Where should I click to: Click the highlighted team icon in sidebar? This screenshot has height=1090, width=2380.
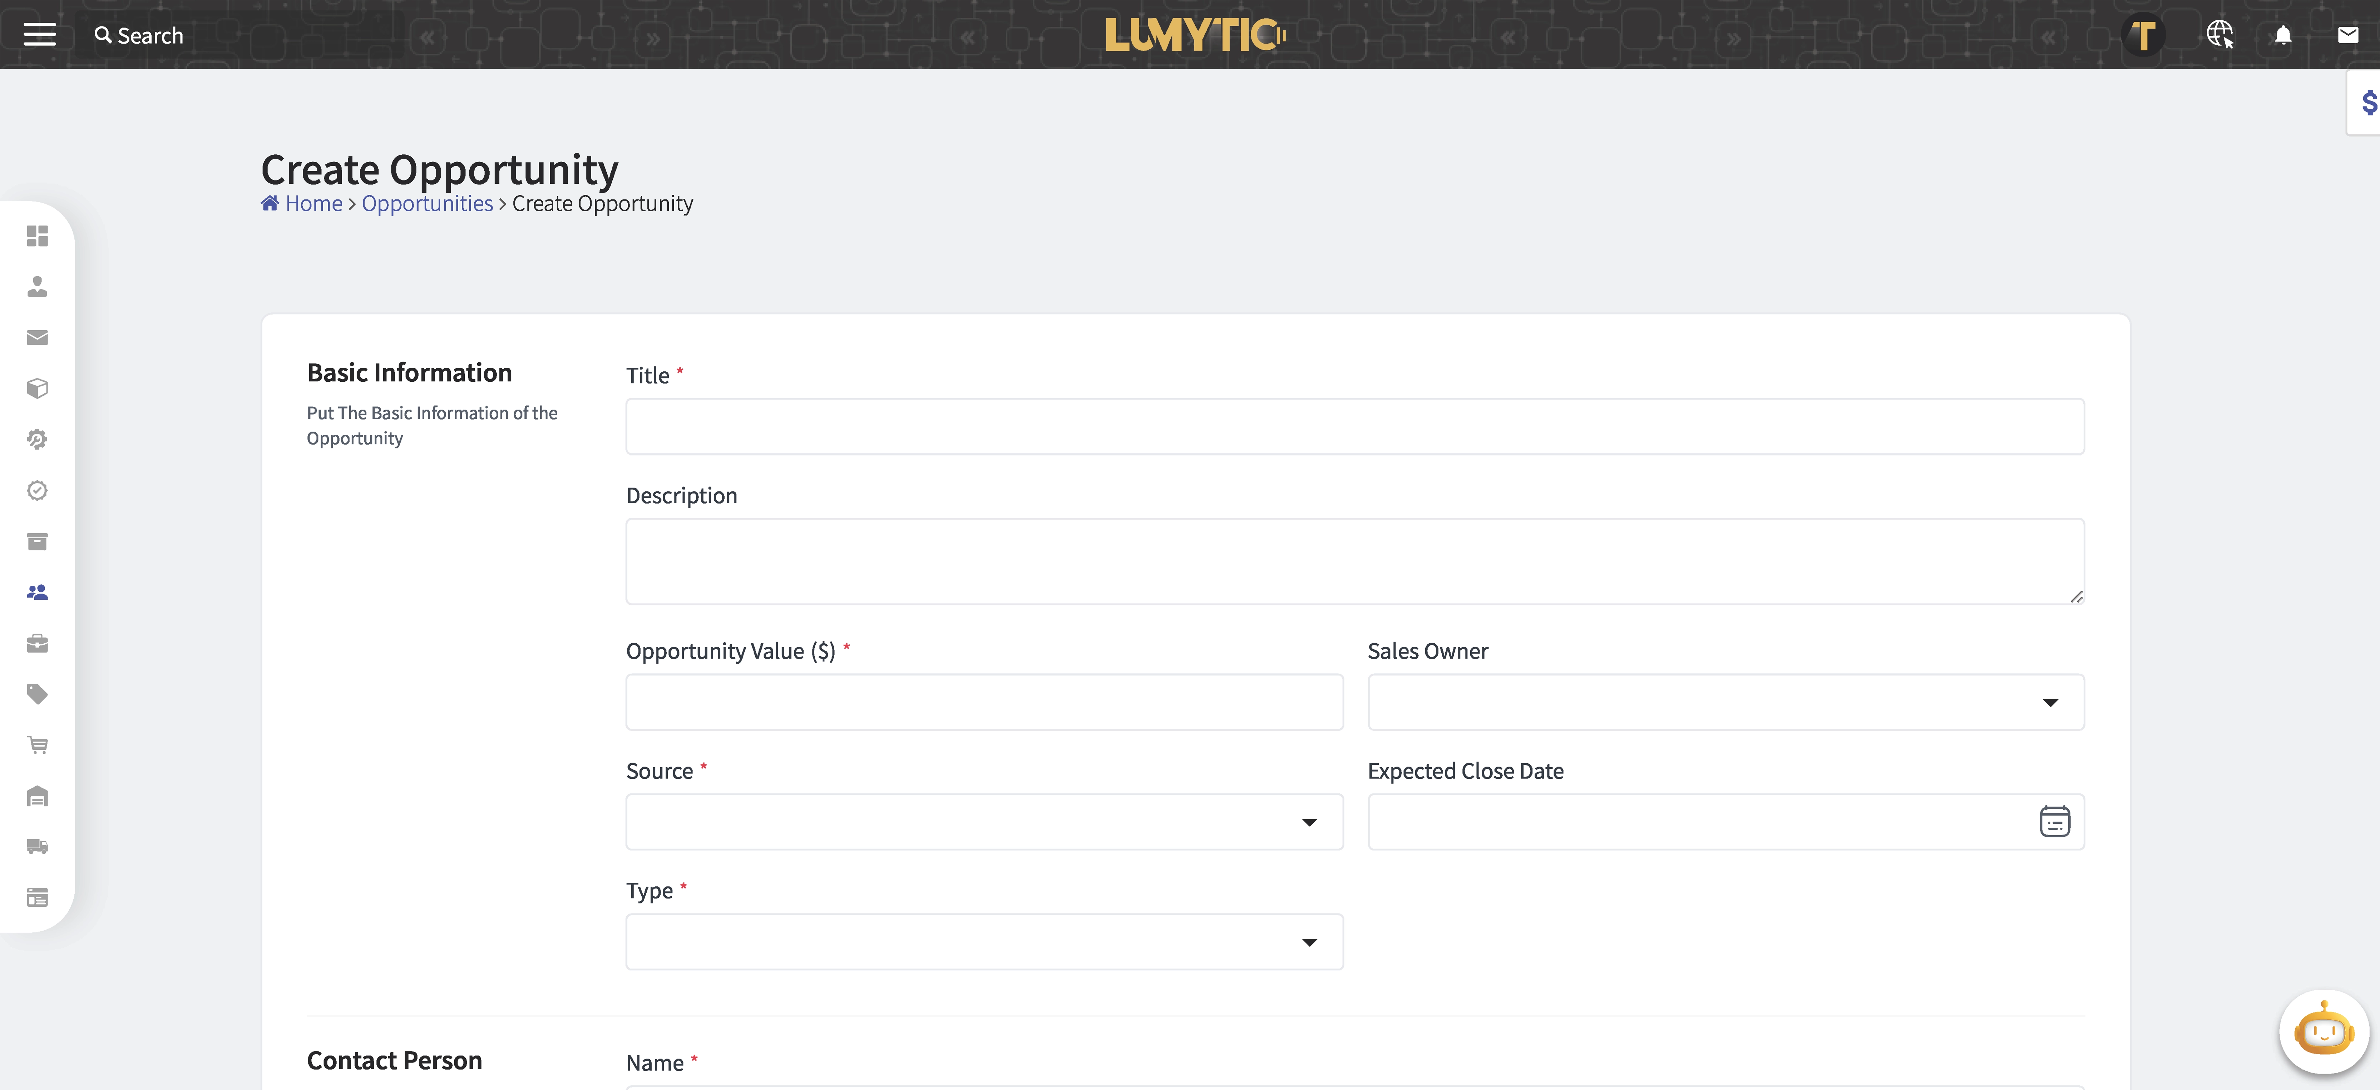click(37, 592)
